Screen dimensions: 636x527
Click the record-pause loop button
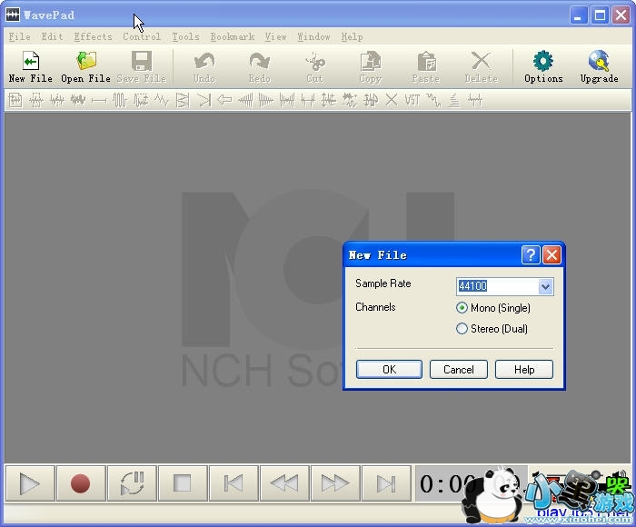[132, 483]
